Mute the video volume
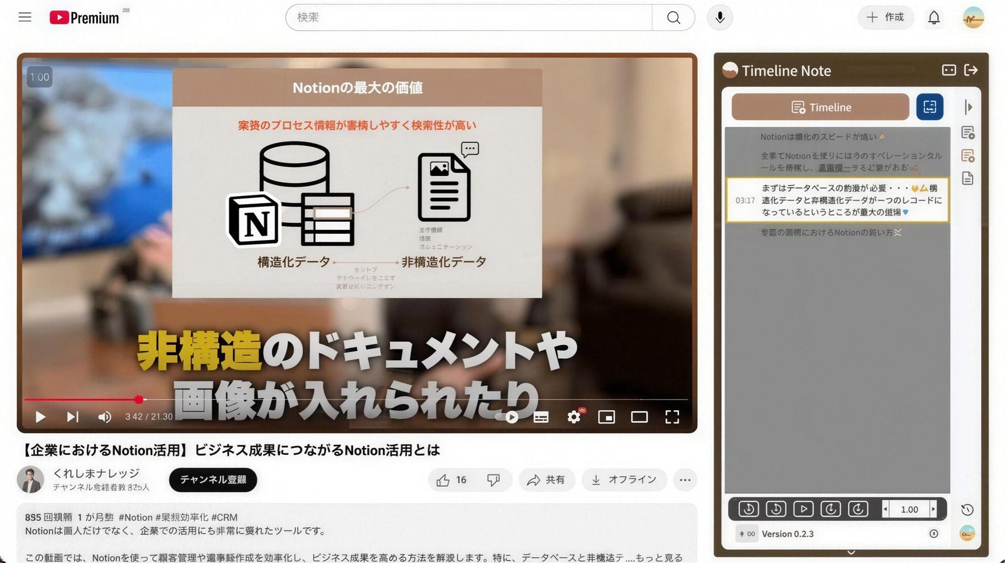The width and height of the screenshot is (1005, 563). pyautogui.click(x=104, y=417)
